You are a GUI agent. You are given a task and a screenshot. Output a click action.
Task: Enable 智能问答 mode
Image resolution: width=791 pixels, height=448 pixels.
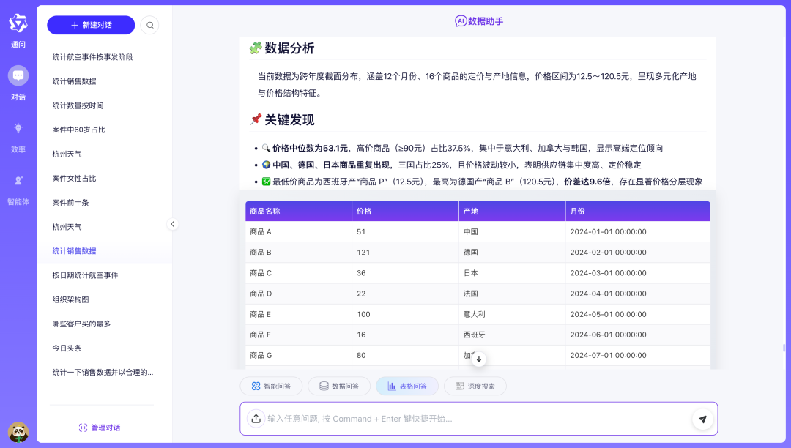click(270, 384)
